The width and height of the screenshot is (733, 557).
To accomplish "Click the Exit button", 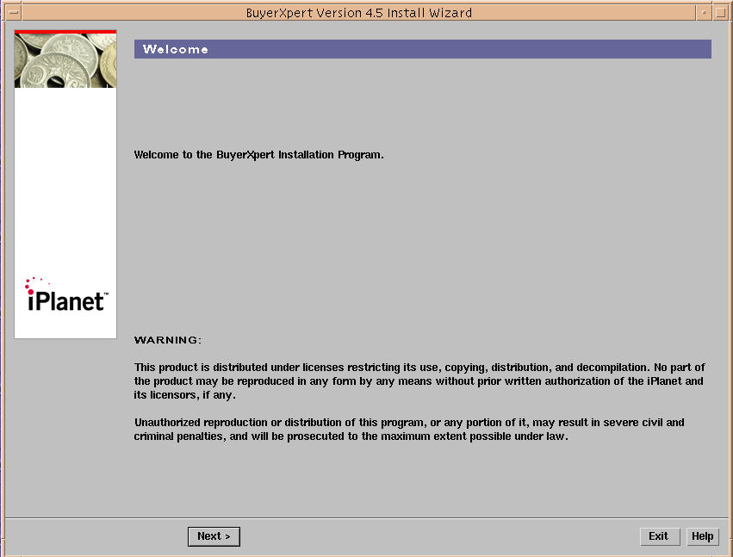I will point(660,536).
